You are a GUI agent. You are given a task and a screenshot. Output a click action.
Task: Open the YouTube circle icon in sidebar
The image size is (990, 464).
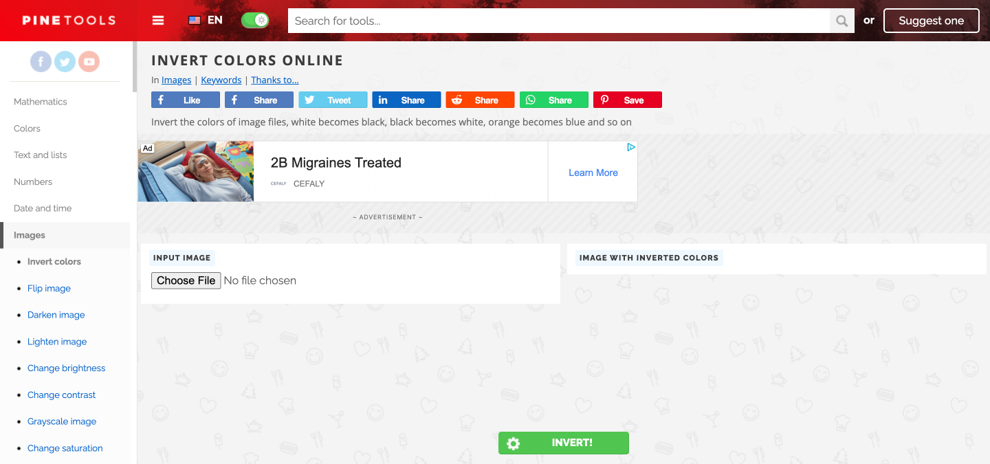click(89, 62)
